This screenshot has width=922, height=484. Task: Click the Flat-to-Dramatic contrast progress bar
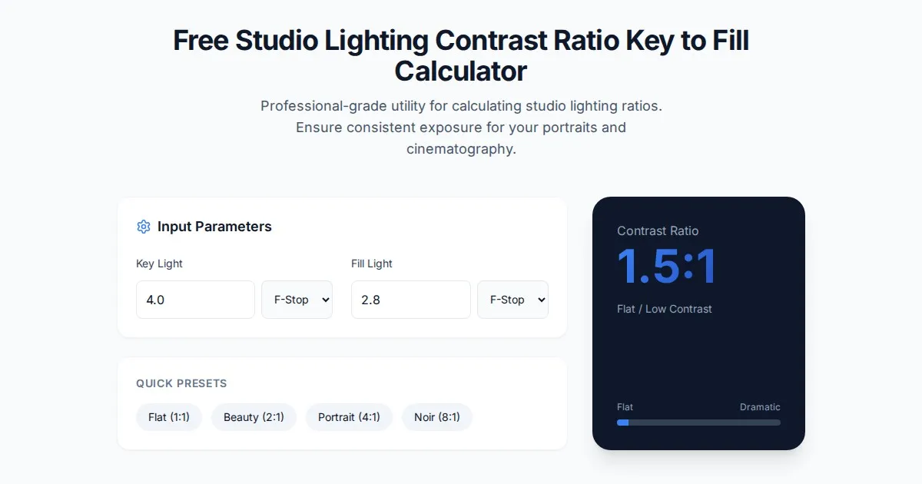tap(698, 423)
